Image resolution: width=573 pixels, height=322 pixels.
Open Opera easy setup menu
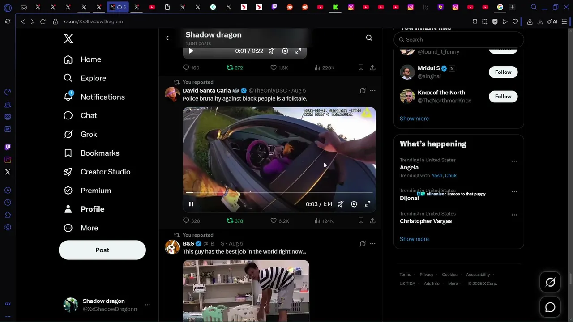[x=564, y=21]
